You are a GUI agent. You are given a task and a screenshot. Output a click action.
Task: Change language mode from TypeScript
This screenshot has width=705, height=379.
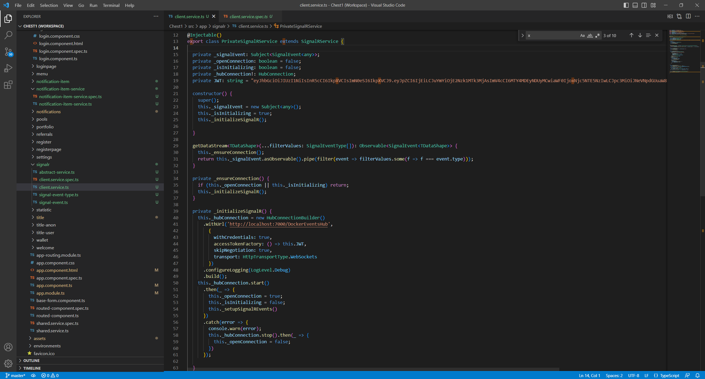(x=669, y=375)
